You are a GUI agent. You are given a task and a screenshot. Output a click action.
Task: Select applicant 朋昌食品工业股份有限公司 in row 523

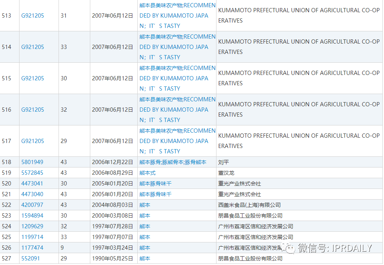pyautogui.click(x=250, y=216)
